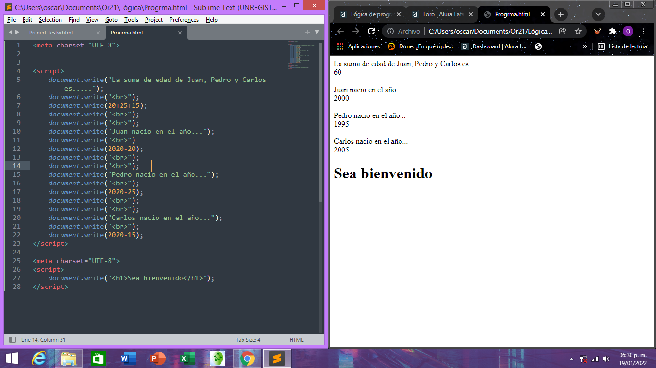Screen dimensions: 656x368
Task: Select the Progrma.html editor tab
Action: tap(127, 33)
